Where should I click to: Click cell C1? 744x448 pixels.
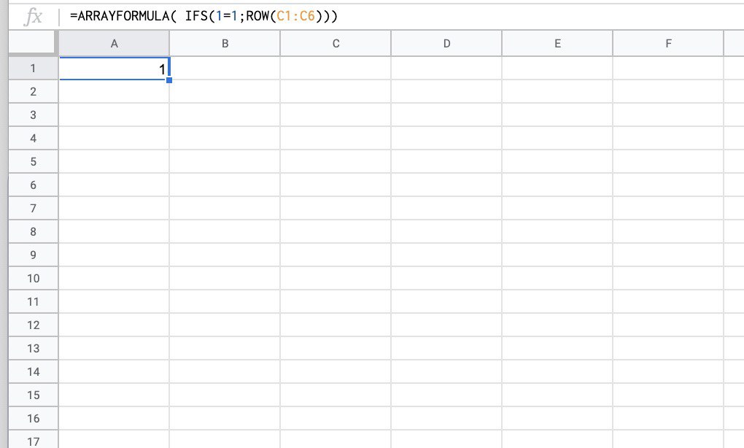coord(336,69)
